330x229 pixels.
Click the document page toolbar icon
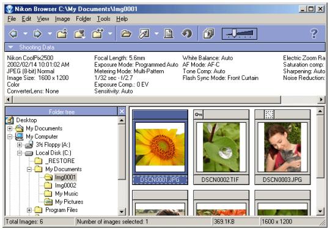point(169,34)
